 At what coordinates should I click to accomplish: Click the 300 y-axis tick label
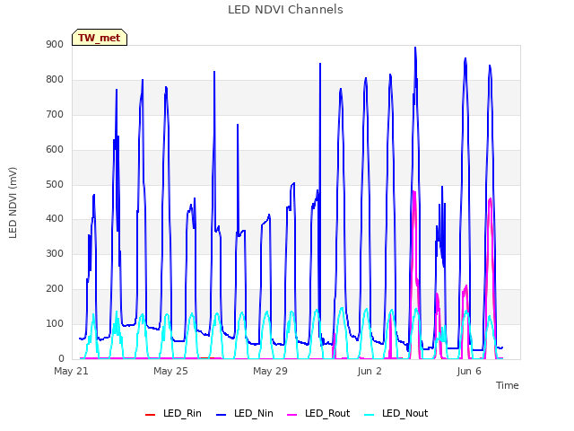[x=55, y=253]
